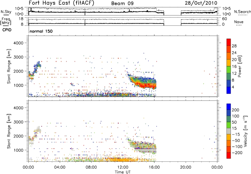
Task: Click the '4' tick on Power colorbar
Action: [233, 87]
